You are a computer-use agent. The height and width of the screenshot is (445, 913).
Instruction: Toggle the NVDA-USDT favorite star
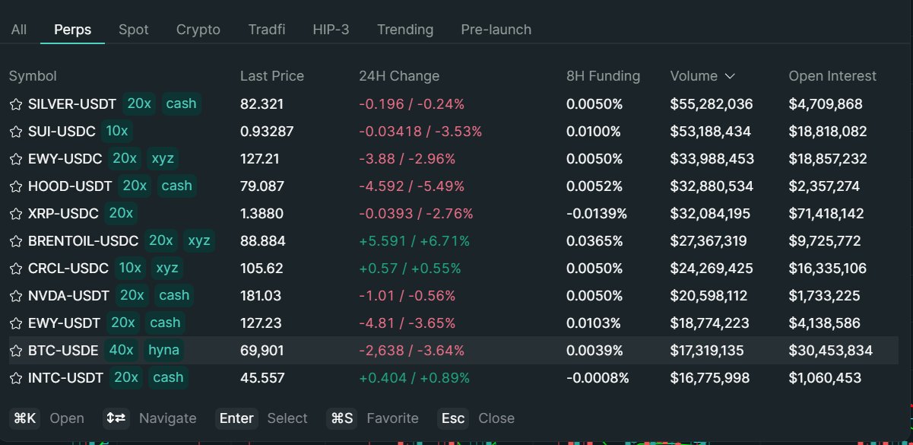[16, 296]
